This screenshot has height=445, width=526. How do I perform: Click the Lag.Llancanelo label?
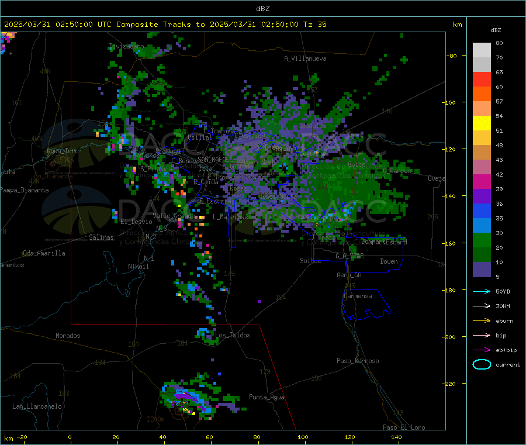(37, 406)
